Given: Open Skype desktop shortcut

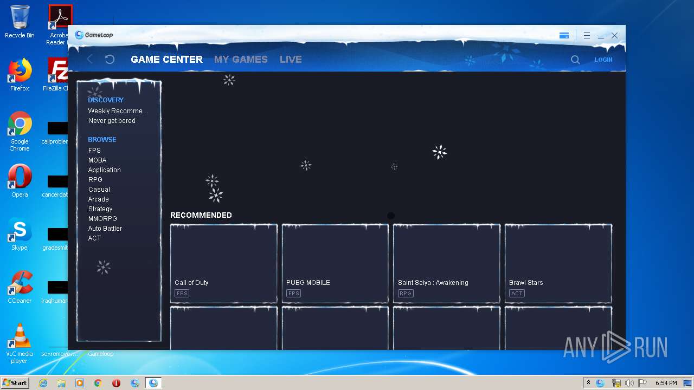Looking at the screenshot, I should click(20, 233).
